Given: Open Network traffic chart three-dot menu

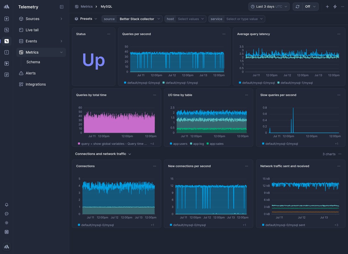Looking at the screenshot, I should tap(339, 166).
